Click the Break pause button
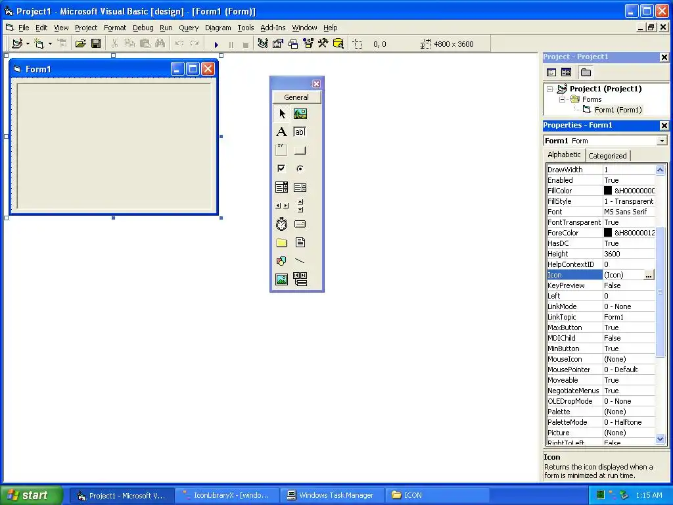 click(x=231, y=44)
